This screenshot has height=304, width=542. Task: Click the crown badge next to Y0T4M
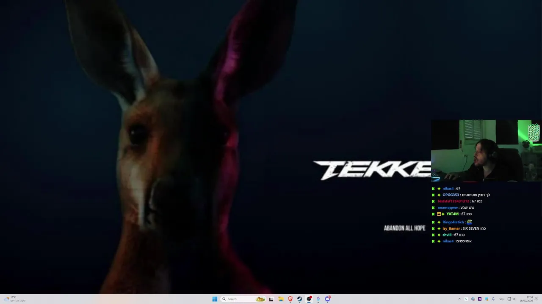point(439,214)
